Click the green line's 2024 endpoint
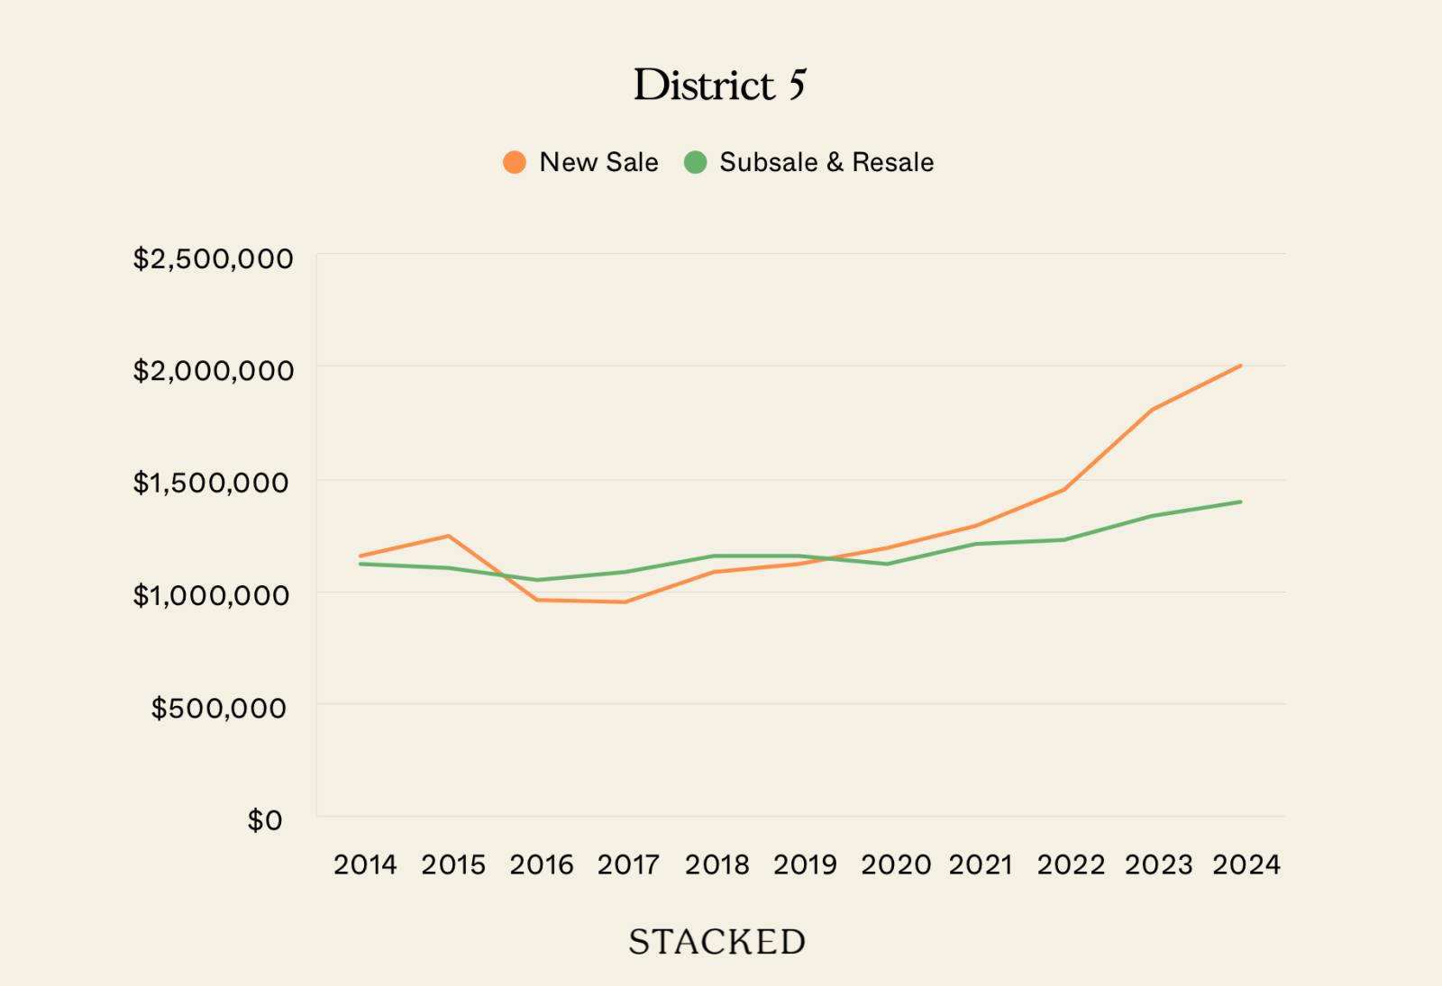1442x986 pixels. tap(1240, 502)
